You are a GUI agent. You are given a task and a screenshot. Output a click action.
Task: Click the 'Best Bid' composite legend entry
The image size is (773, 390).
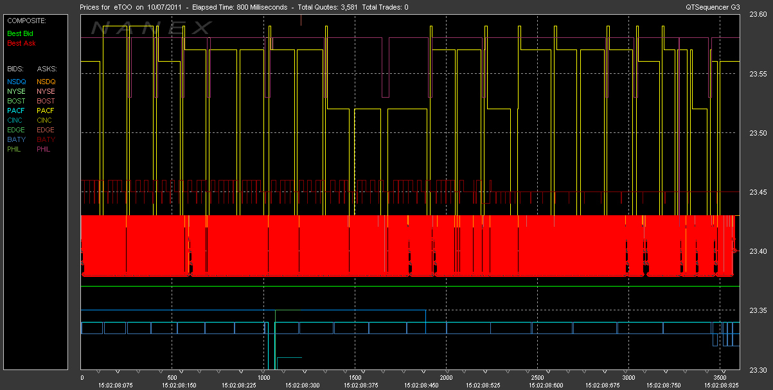coord(21,33)
